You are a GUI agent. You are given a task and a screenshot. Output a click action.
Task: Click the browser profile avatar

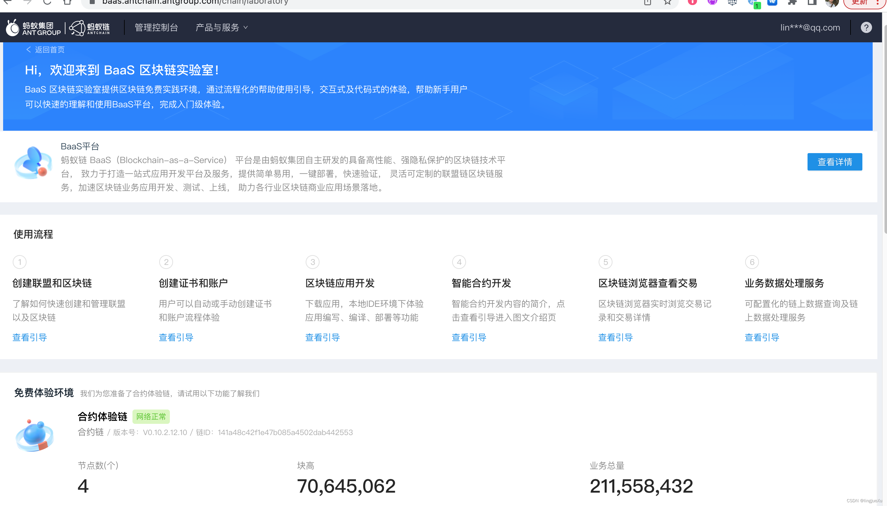[x=832, y=2]
